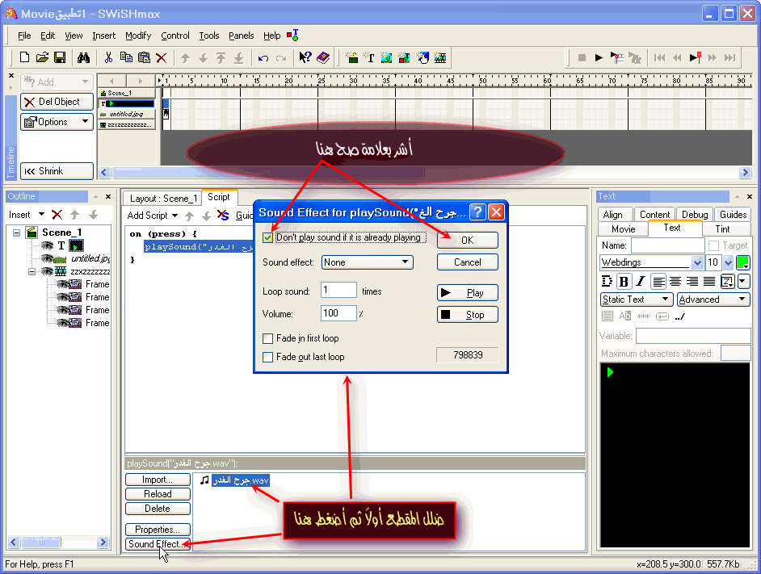761x574 pixels.
Task: Click the red X delete icon in Outline panel
Action: [x=57, y=215]
